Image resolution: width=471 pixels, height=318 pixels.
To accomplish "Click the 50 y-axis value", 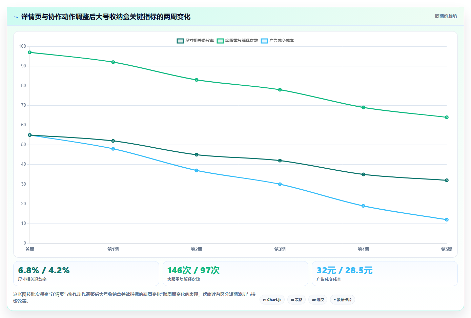I will click(23, 145).
